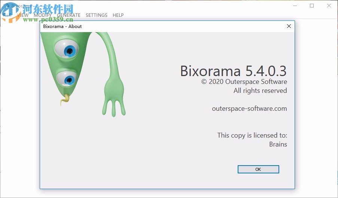Click the This copy is licensed to label

252,135
